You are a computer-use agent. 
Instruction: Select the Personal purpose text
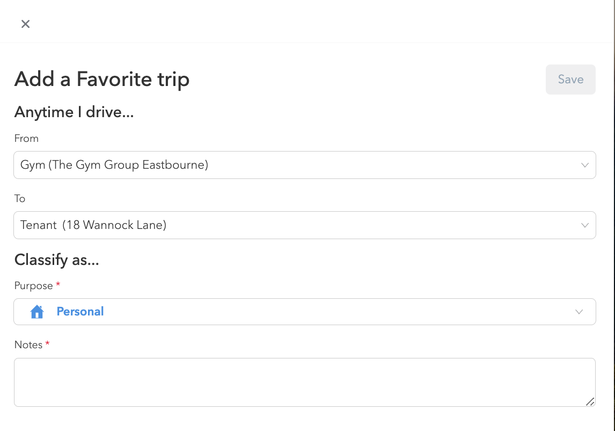(x=80, y=312)
